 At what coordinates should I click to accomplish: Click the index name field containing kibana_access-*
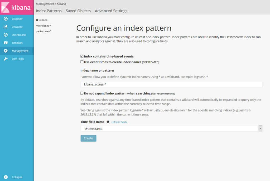pyautogui.click(x=171, y=84)
